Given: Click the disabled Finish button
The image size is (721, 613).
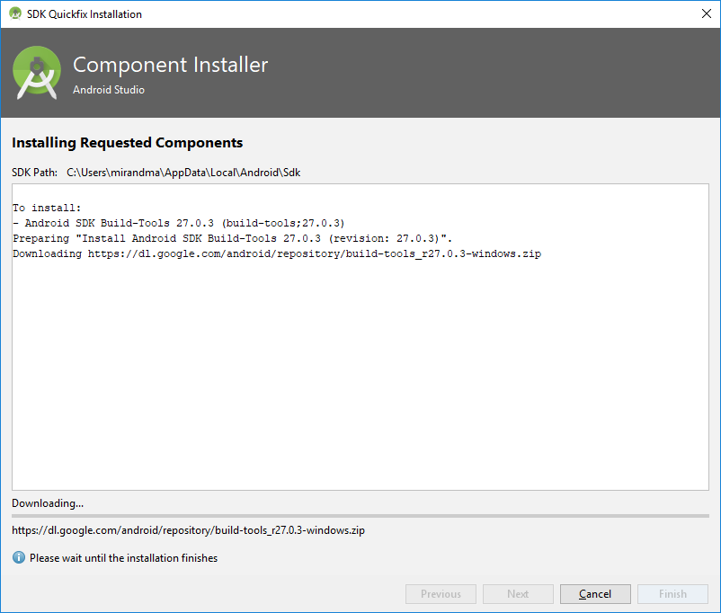Looking at the screenshot, I should [672, 594].
